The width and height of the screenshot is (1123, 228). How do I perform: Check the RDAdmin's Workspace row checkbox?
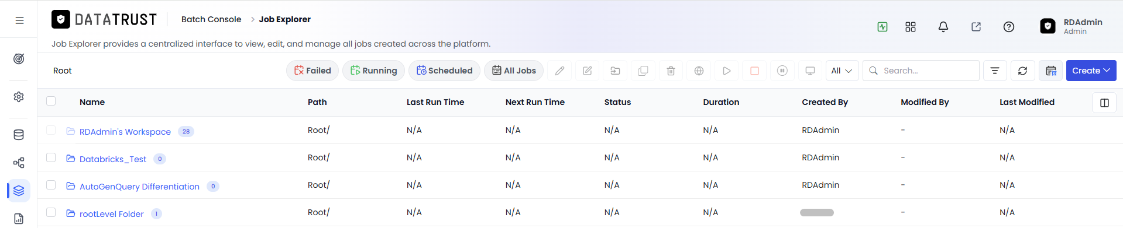point(51,130)
